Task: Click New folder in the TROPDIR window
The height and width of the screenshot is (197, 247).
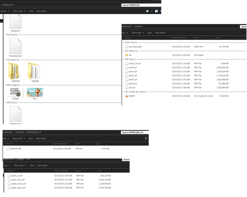Action: 41,138
